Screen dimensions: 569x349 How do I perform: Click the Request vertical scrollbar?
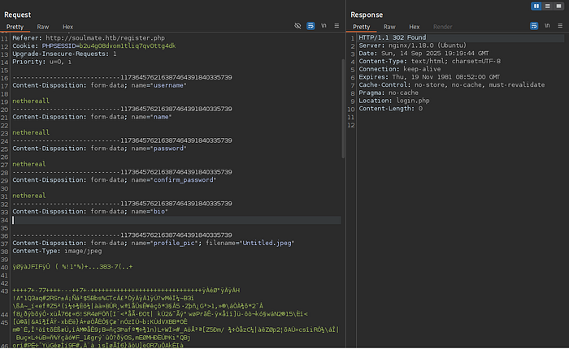pyautogui.click(x=343, y=109)
